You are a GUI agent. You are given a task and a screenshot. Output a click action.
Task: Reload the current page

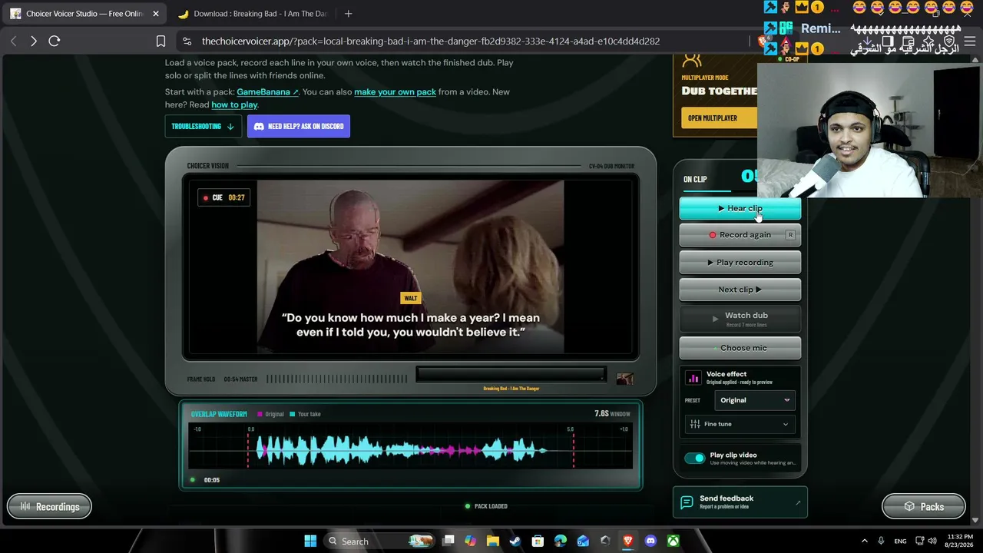pyautogui.click(x=55, y=41)
